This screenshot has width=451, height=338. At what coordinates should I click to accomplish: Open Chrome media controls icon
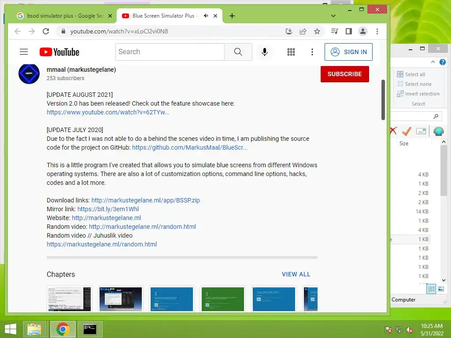(x=335, y=31)
